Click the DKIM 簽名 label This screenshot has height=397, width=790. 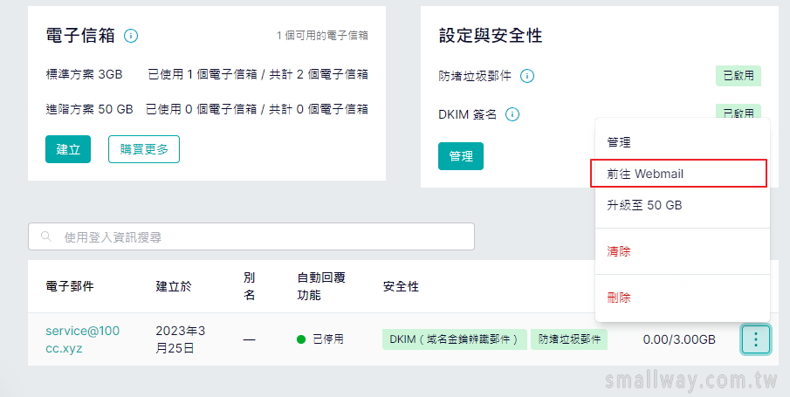tap(468, 115)
